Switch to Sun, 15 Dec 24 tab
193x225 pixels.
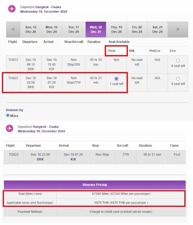click(x=31, y=30)
